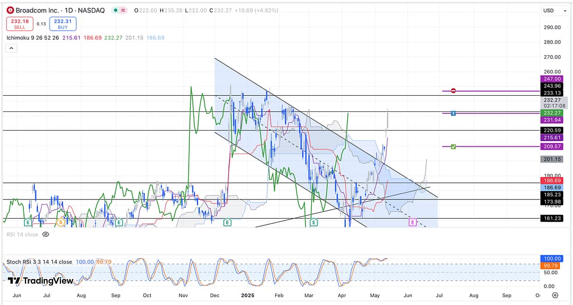Click the Oct label on time axis
The image size is (573, 305).
(x=147, y=296)
